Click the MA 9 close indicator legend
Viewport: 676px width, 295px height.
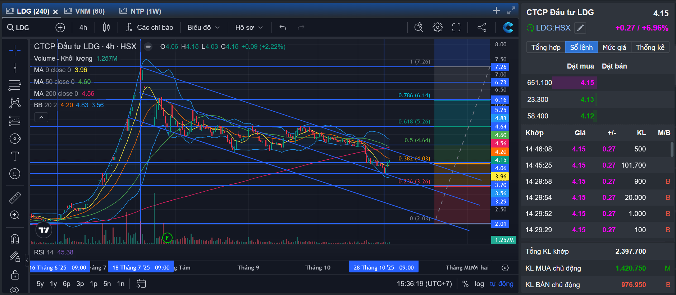pos(60,70)
